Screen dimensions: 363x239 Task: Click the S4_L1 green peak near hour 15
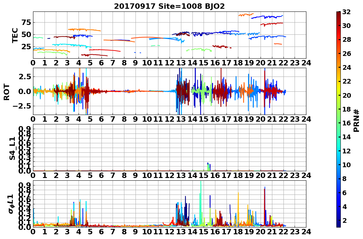click(209, 167)
